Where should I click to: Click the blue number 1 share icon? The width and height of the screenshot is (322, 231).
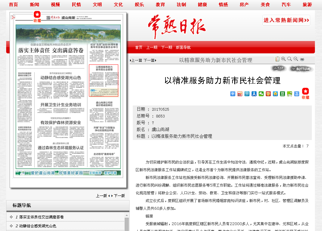coord(297,94)
